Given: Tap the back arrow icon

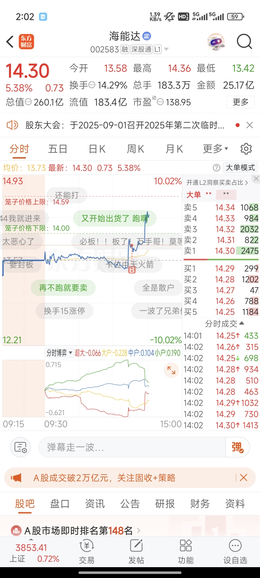Looking at the screenshot, I should pos(10,42).
